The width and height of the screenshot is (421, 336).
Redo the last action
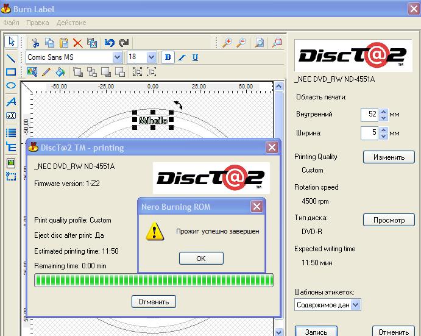click(x=124, y=43)
